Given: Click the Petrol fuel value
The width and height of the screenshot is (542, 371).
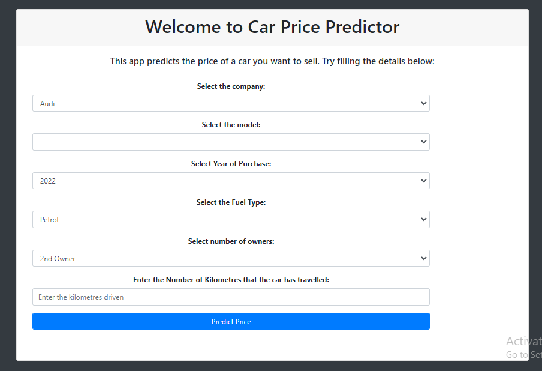Looking at the screenshot, I should pyautogui.click(x=49, y=219).
